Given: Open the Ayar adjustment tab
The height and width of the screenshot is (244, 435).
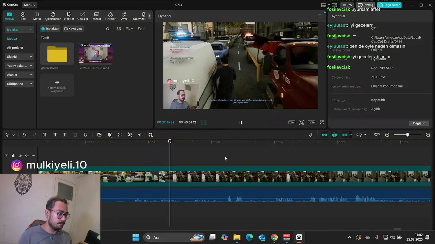Looking at the screenshot, I should (x=124, y=16).
